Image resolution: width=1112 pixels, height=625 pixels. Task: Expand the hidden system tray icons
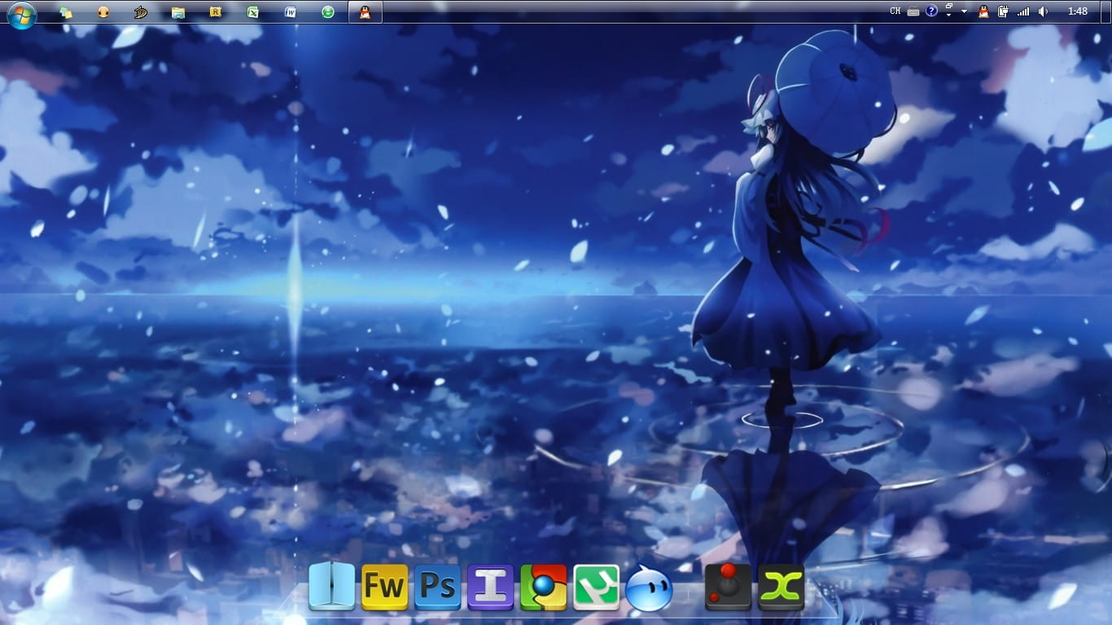point(965,11)
